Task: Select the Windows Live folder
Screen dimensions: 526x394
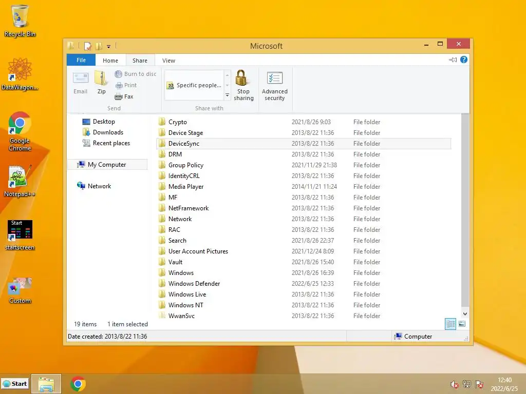Action: [304, 294]
